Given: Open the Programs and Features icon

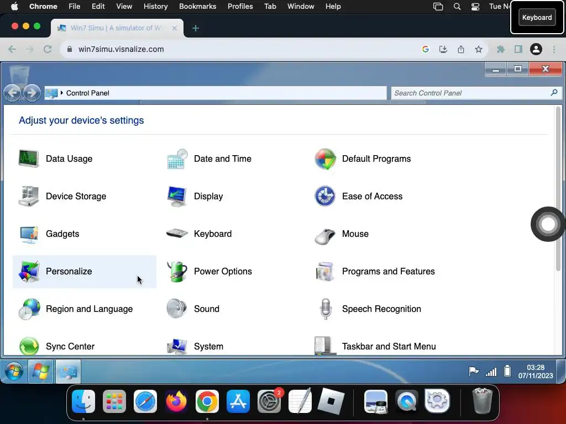Looking at the screenshot, I should click(x=325, y=271).
